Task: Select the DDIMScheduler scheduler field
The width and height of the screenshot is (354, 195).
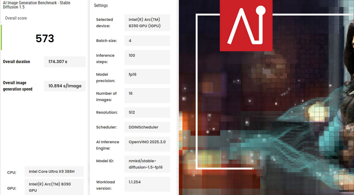Action: [x=147, y=127]
